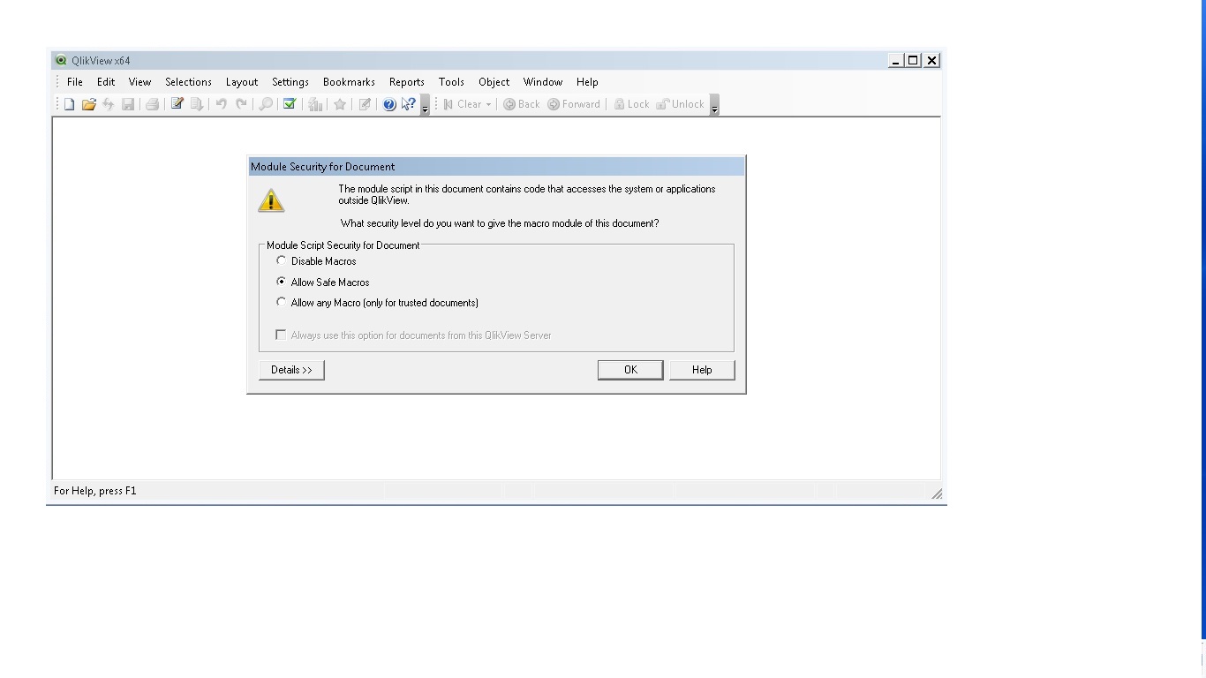Open the Help menu in menu bar

click(587, 82)
